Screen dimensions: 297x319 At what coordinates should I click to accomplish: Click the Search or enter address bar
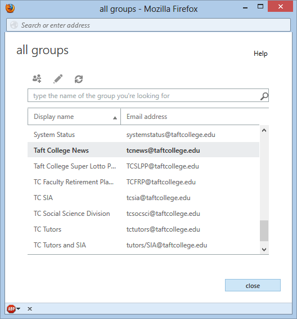coord(148,25)
